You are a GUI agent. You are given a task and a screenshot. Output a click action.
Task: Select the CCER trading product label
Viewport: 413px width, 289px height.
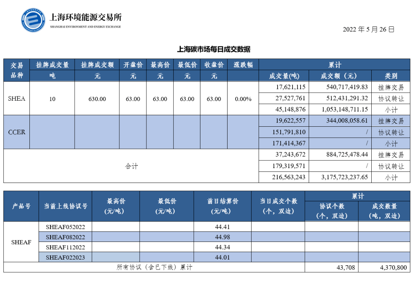(16, 132)
